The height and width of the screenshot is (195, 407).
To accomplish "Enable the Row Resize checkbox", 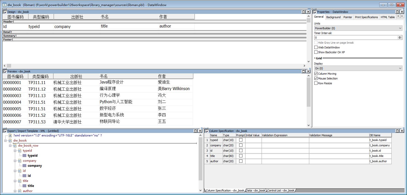I will (x=316, y=83).
